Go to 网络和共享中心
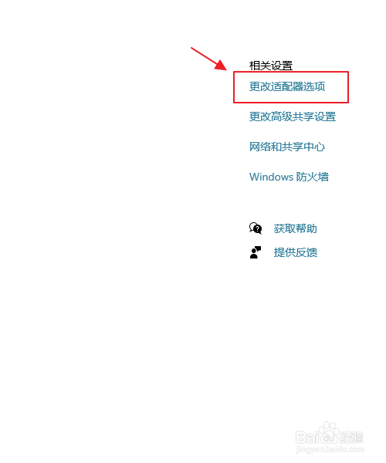Screen dimensions: 386x463 pyautogui.click(x=287, y=147)
